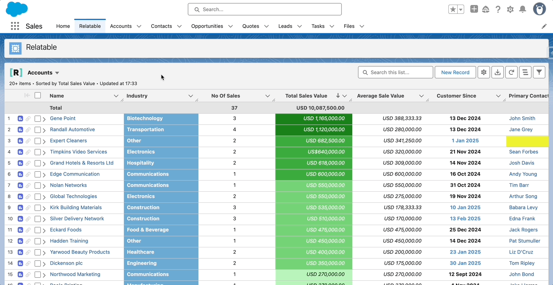Image resolution: width=553 pixels, height=285 pixels.
Task: Click the record icon in the Eckard Foods row
Action: click(x=20, y=230)
